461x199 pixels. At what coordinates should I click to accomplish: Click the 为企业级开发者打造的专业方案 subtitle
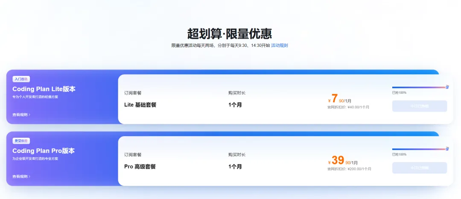coord(35,159)
